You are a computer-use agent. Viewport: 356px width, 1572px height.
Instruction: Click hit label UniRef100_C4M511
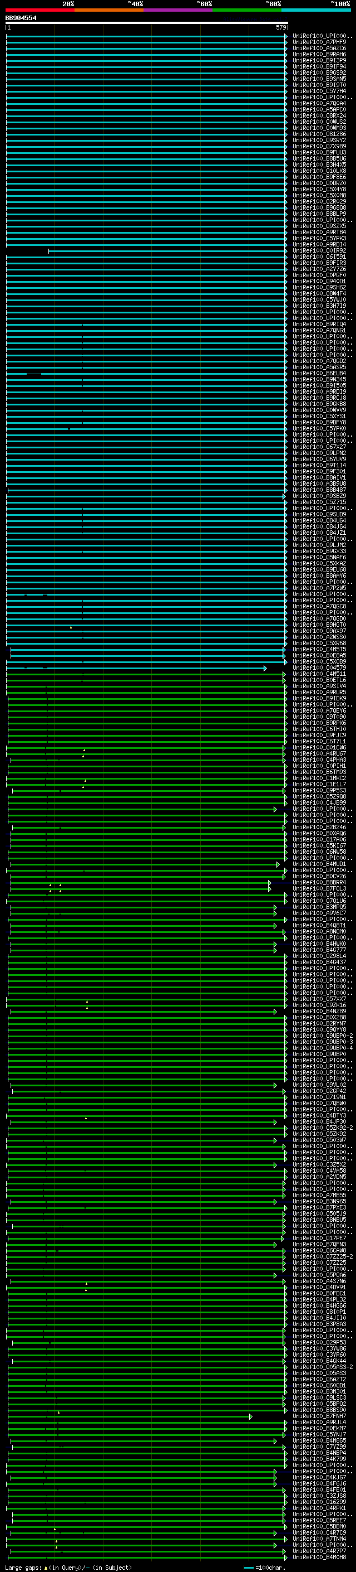coord(319,674)
